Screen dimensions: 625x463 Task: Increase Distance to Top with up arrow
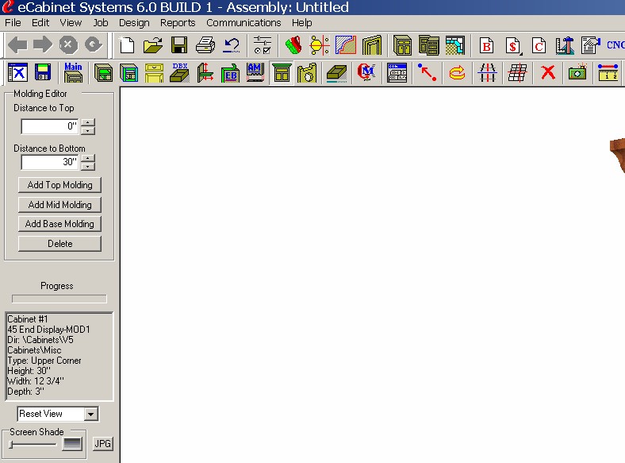point(88,122)
